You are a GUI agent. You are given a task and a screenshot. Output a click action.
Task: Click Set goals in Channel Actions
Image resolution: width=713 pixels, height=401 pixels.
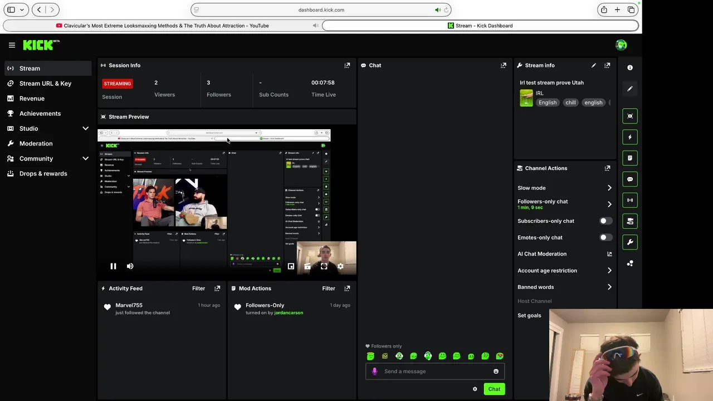coord(529,315)
